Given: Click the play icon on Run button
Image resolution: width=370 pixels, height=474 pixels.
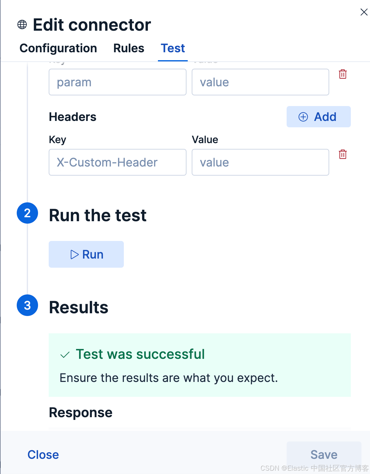Looking at the screenshot, I should click(74, 254).
